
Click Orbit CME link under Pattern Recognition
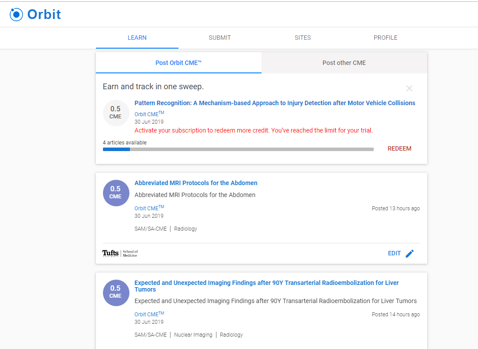tap(149, 114)
